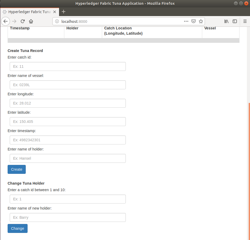Viewport: 250px width, 240px height.
Task: Click the Timestamp column header
Action: click(x=20, y=28)
